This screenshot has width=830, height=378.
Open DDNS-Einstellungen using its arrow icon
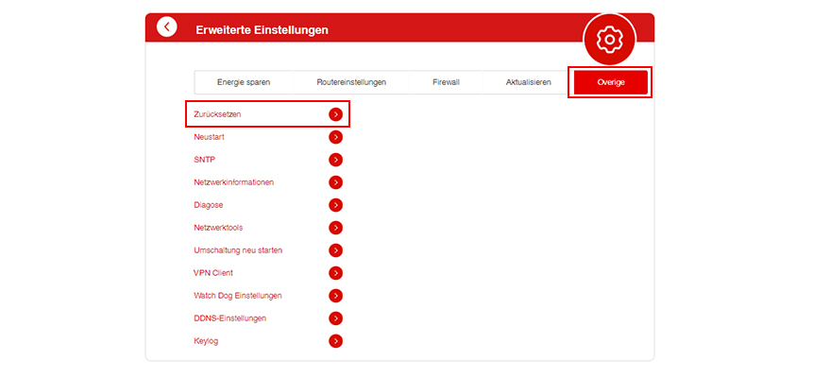pos(335,318)
